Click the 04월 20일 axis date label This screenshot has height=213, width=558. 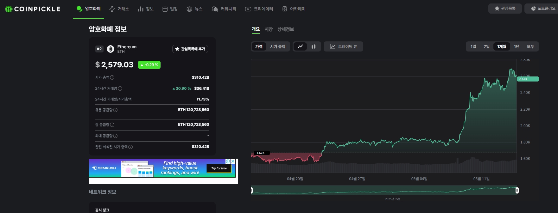(295, 179)
